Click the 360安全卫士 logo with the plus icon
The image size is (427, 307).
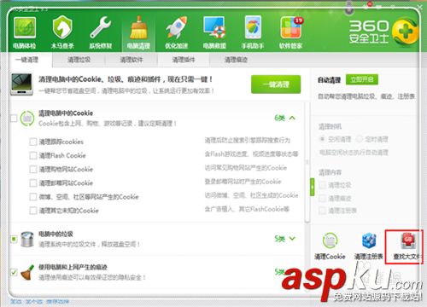pyautogui.click(x=383, y=32)
